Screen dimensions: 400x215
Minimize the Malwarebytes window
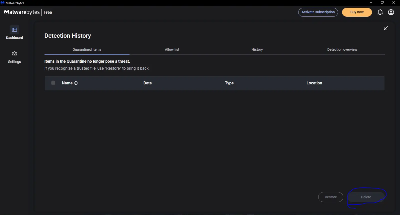[x=371, y=3]
